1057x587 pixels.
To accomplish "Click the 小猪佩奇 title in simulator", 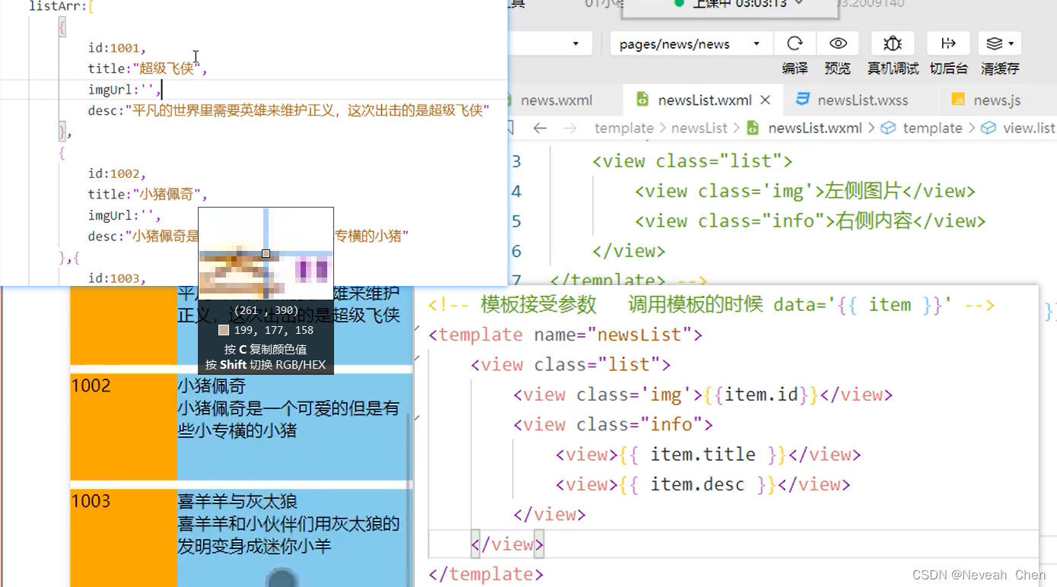I will [212, 386].
